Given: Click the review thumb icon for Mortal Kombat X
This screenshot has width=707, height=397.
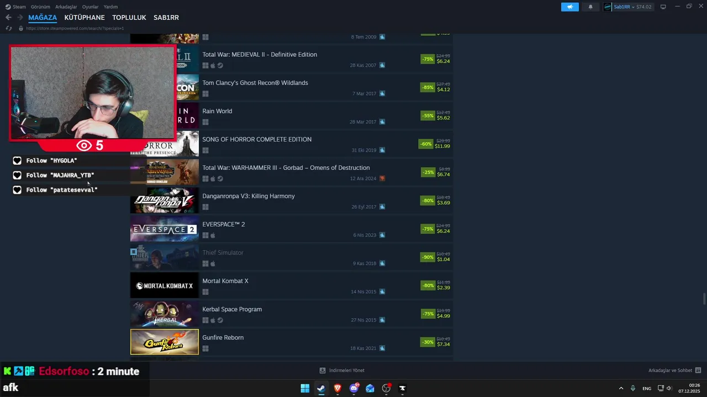Looking at the screenshot, I should click(382, 292).
